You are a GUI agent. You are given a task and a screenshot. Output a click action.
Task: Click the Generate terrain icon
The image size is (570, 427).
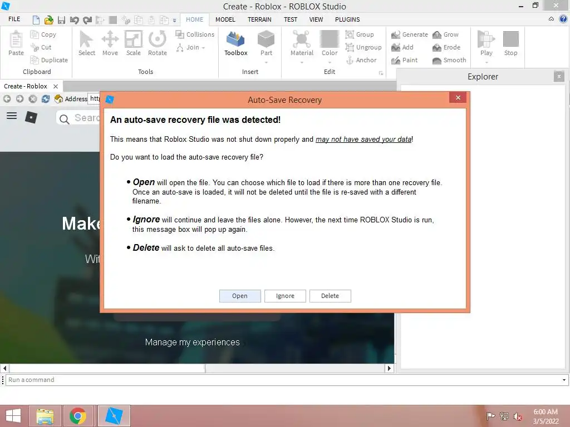click(x=396, y=34)
